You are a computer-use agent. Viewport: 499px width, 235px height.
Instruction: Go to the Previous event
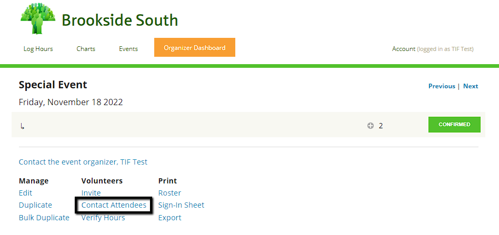pyautogui.click(x=442, y=86)
